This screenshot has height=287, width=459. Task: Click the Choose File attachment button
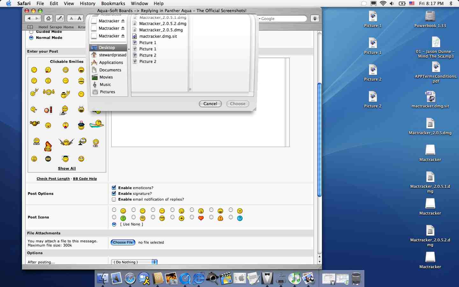point(123,242)
